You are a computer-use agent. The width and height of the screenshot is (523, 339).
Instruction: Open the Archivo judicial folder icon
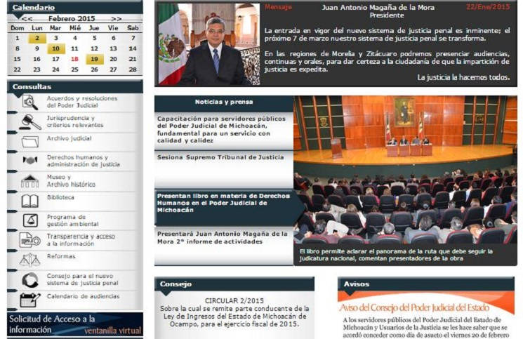pos(29,141)
